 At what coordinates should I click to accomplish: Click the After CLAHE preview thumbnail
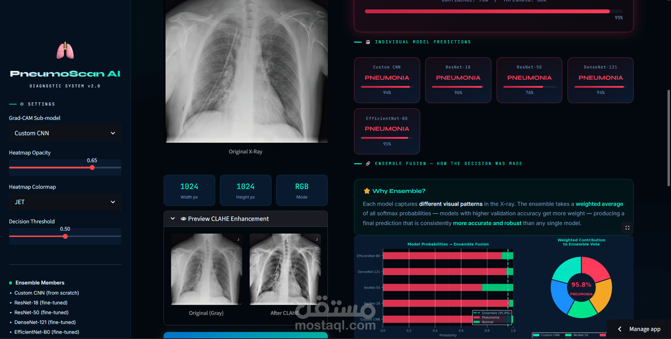(x=285, y=269)
